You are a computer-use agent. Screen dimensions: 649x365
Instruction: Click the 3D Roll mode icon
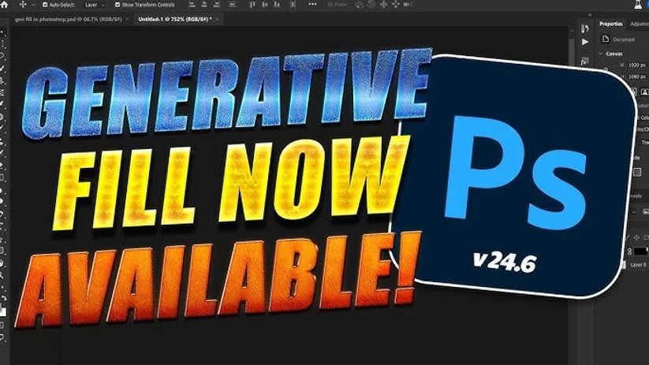[x=371, y=5]
